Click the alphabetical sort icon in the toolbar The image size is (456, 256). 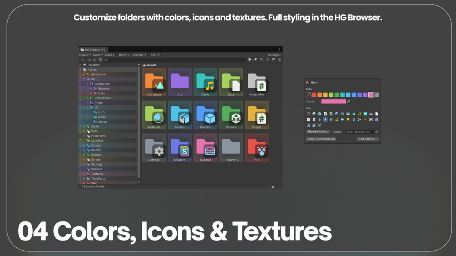point(100,60)
